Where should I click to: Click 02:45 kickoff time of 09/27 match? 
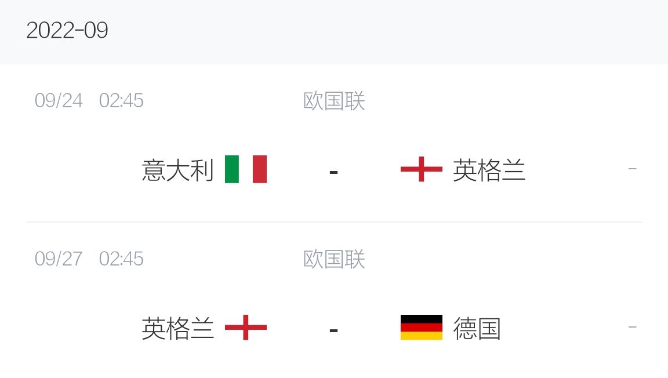coord(121,259)
